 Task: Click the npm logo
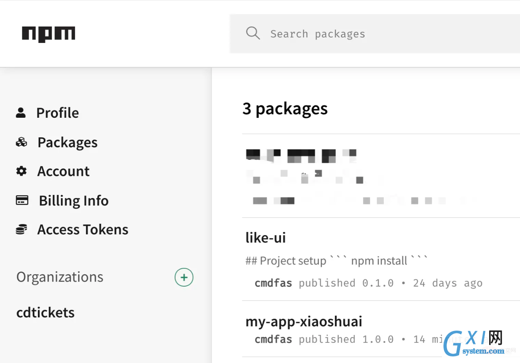pos(48,34)
